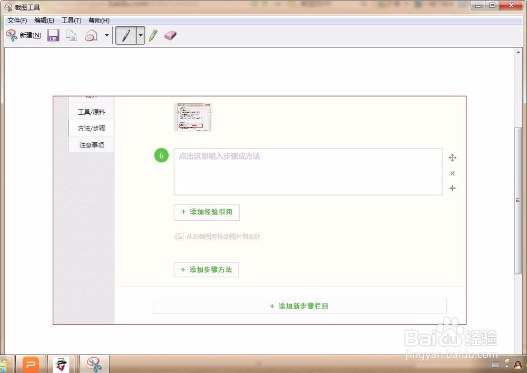This screenshot has height=373, width=527.
Task: Add a step using the + icon
Action: [x=452, y=188]
